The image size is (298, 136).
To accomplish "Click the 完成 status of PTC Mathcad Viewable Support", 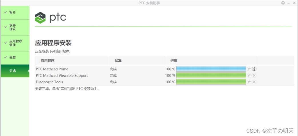I will 113,75.
